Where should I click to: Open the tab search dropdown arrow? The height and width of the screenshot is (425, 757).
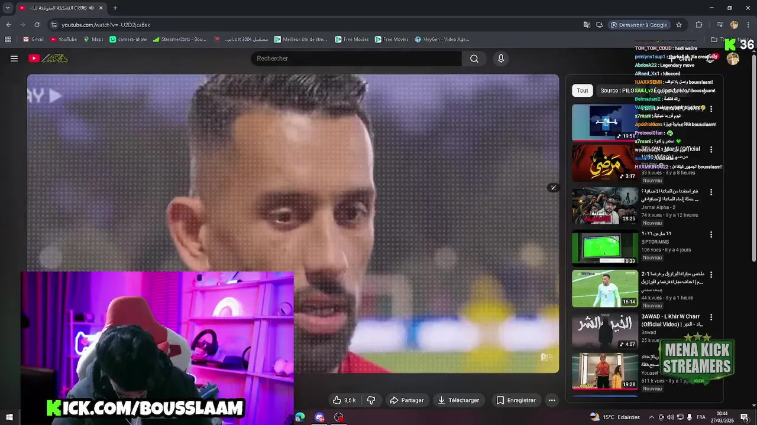(8, 8)
